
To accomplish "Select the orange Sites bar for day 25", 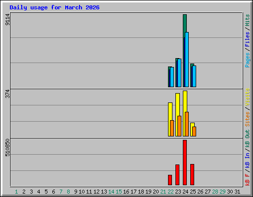I will click(194, 131).
